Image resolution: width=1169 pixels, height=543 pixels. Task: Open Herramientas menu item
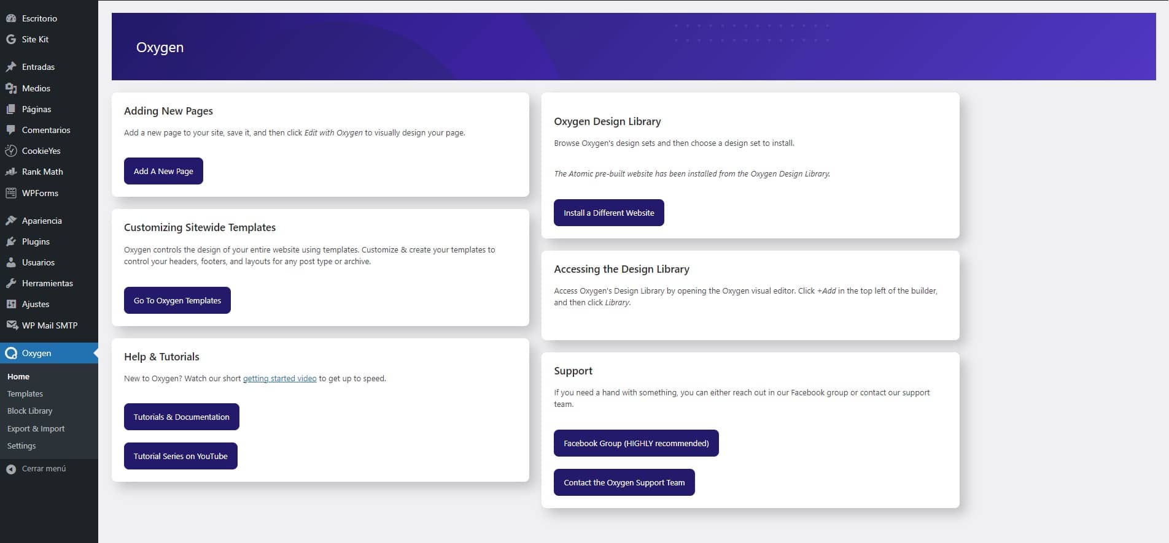[x=49, y=283]
